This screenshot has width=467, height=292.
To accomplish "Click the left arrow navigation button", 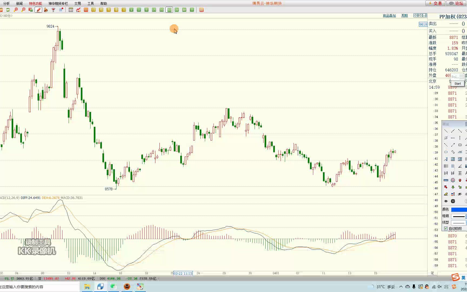I will pos(416,15).
